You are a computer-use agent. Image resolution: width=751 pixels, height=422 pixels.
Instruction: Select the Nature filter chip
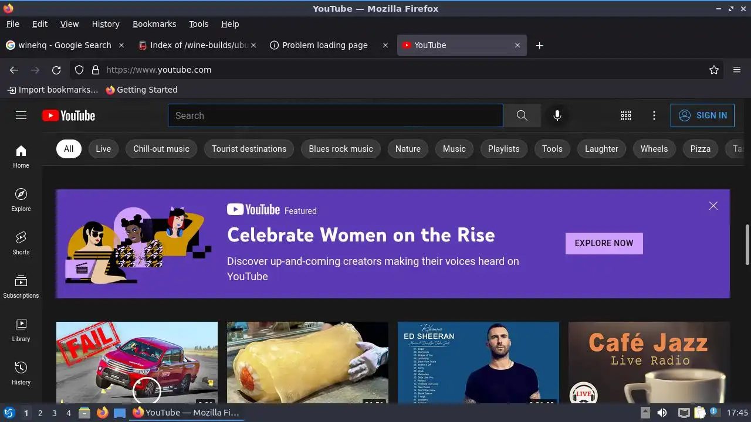pyautogui.click(x=408, y=149)
